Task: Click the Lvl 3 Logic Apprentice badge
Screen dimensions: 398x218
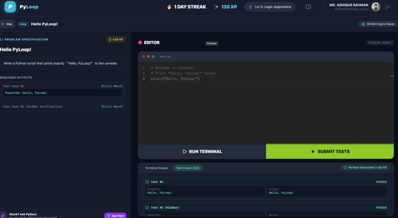Action: pos(270,7)
